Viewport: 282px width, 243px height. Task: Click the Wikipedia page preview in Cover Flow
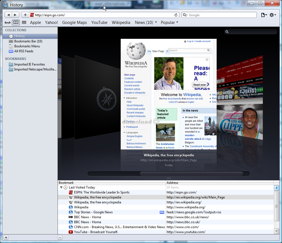[x=169, y=94]
